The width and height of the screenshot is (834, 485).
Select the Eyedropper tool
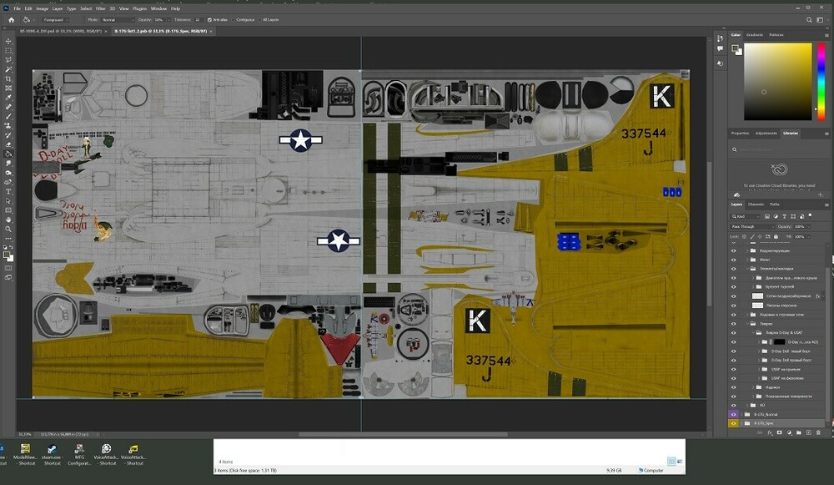(8, 96)
